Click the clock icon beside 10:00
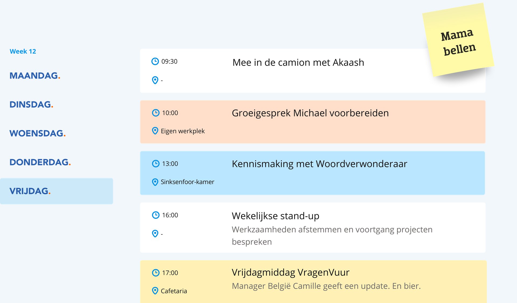This screenshot has width=517, height=303. 156,113
